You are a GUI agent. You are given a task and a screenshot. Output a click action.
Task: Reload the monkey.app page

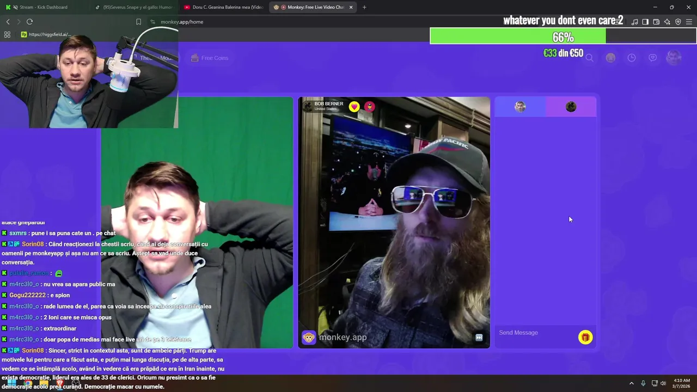point(29,22)
